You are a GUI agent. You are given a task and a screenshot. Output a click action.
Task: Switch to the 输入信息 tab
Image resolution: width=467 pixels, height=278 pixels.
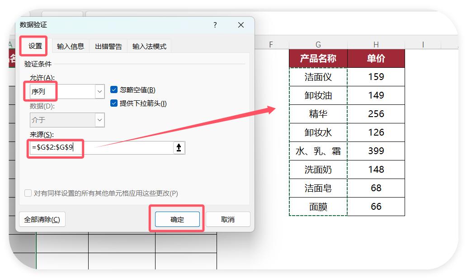[x=71, y=47]
